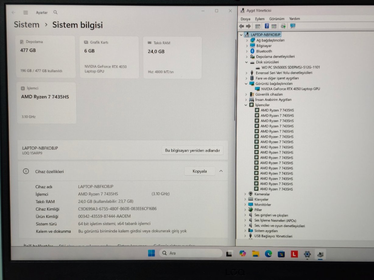Viewport: 374px width, 280px height.
Task: Open the Windows Start menu
Action: [x=151, y=253]
